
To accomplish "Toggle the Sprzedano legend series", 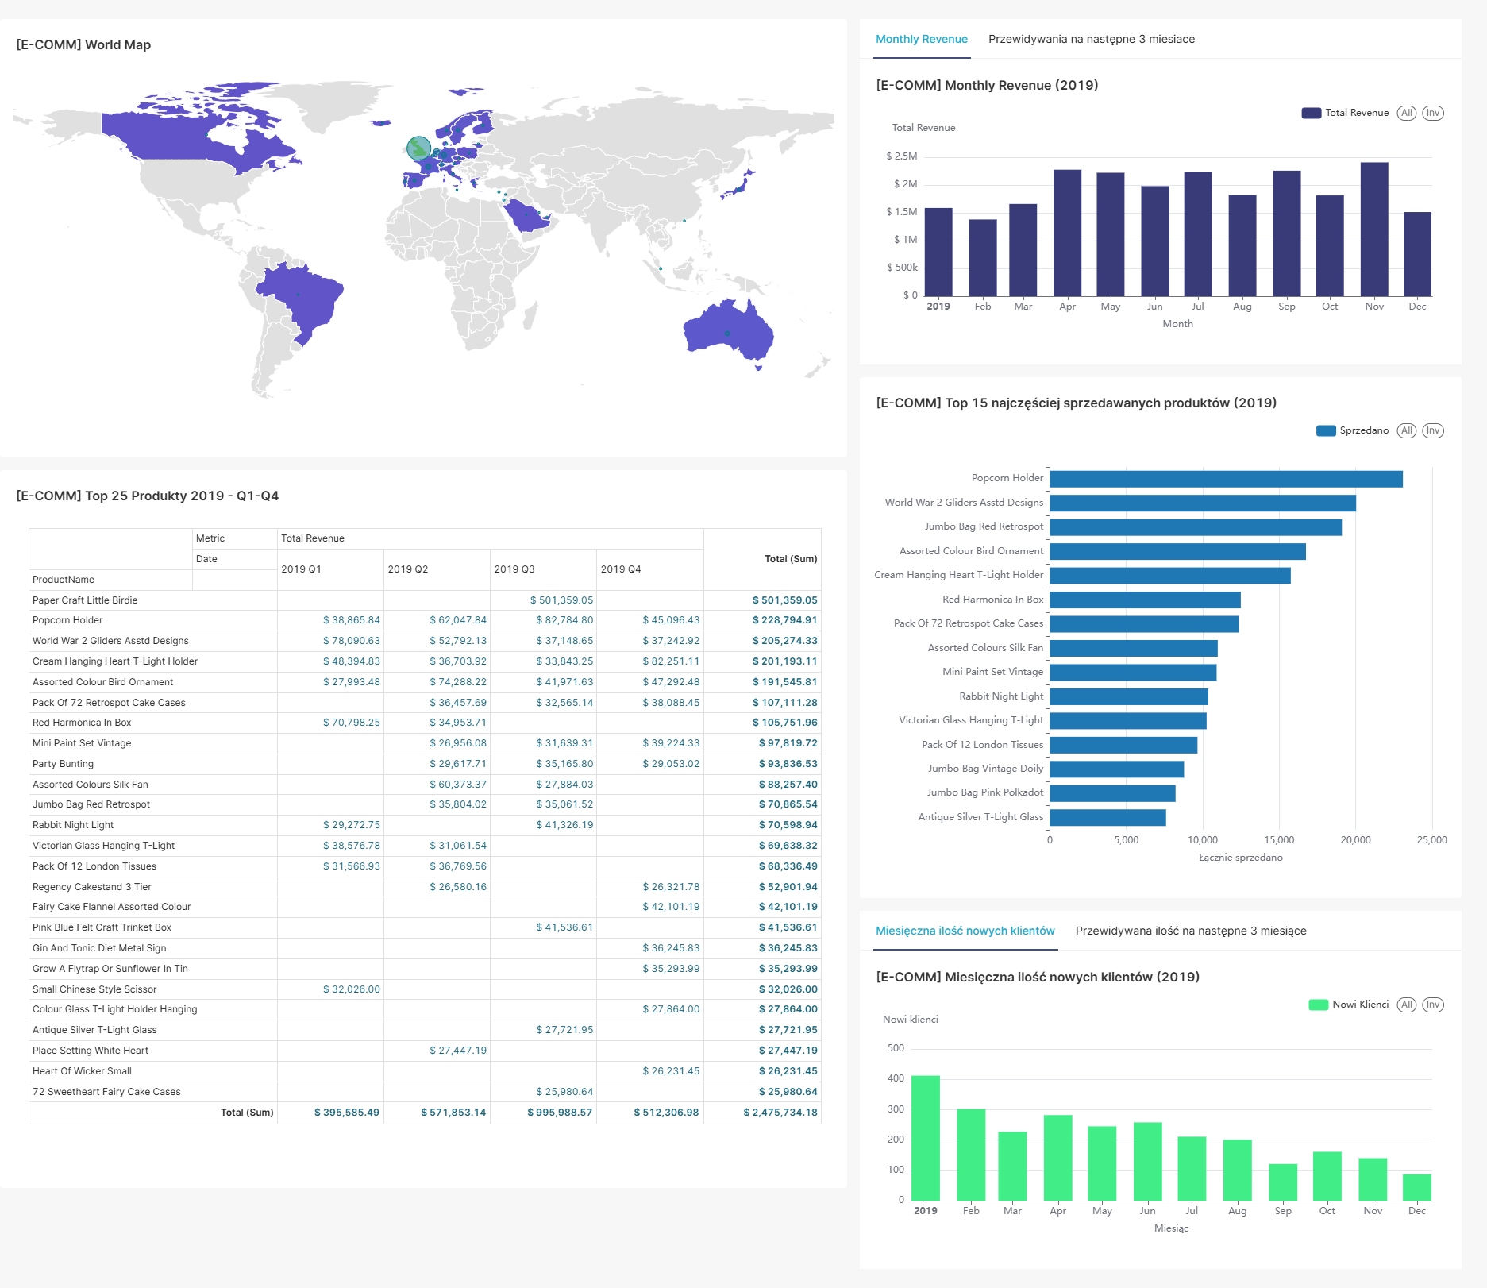I will tap(1353, 430).
